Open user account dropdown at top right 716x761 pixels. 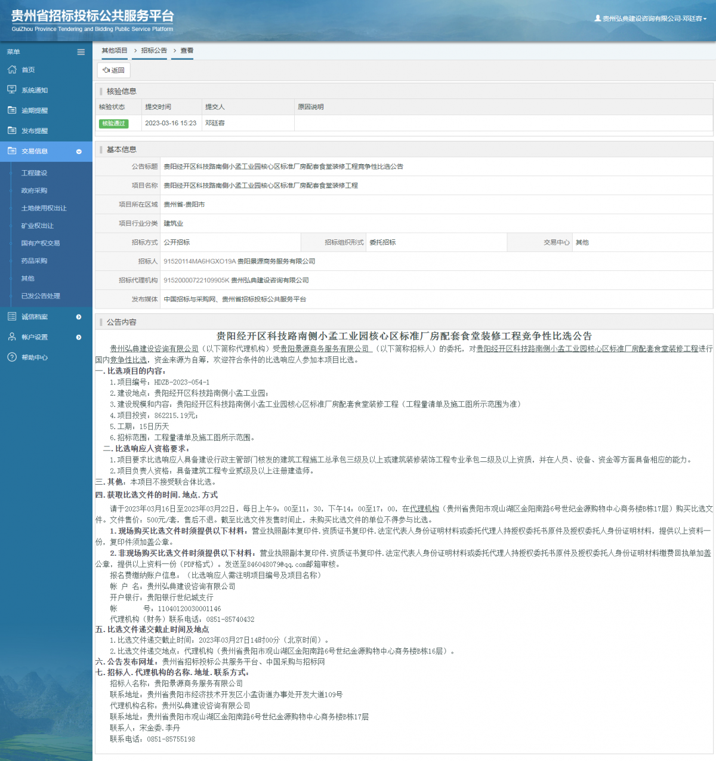coord(650,19)
